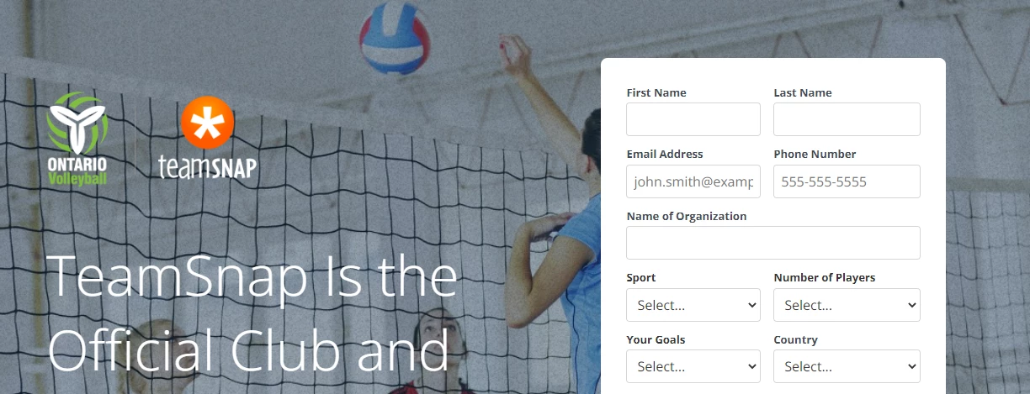Open the Your Goals select menu
This screenshot has width=1030, height=394.
693,366
